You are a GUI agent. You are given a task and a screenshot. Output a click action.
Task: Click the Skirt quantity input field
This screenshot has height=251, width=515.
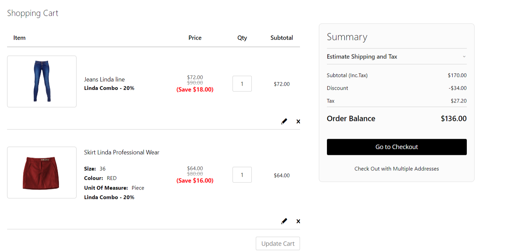click(242, 175)
